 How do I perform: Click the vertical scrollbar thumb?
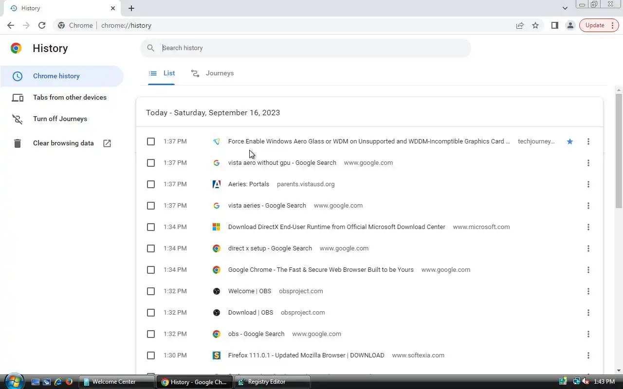[x=619, y=151]
